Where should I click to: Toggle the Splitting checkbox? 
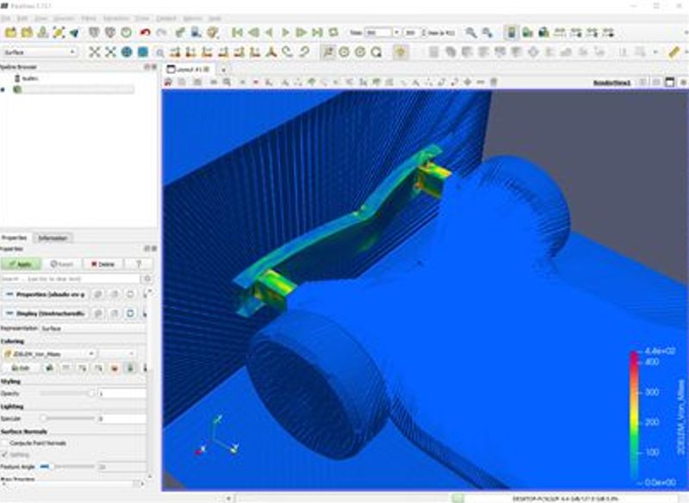[x=5, y=455]
